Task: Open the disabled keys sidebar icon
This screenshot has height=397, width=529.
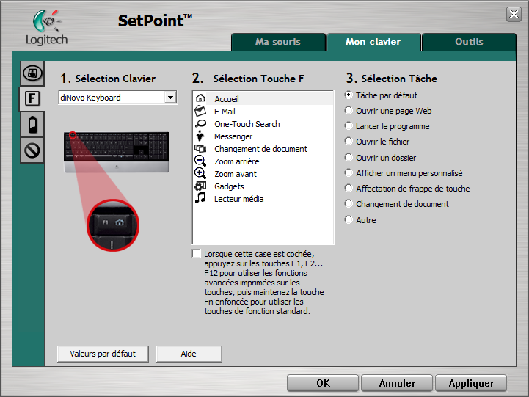Action: pos(32,150)
